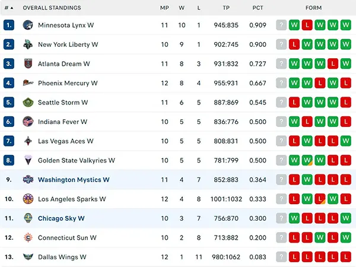Click the Seattle Storm team logo

point(28,102)
